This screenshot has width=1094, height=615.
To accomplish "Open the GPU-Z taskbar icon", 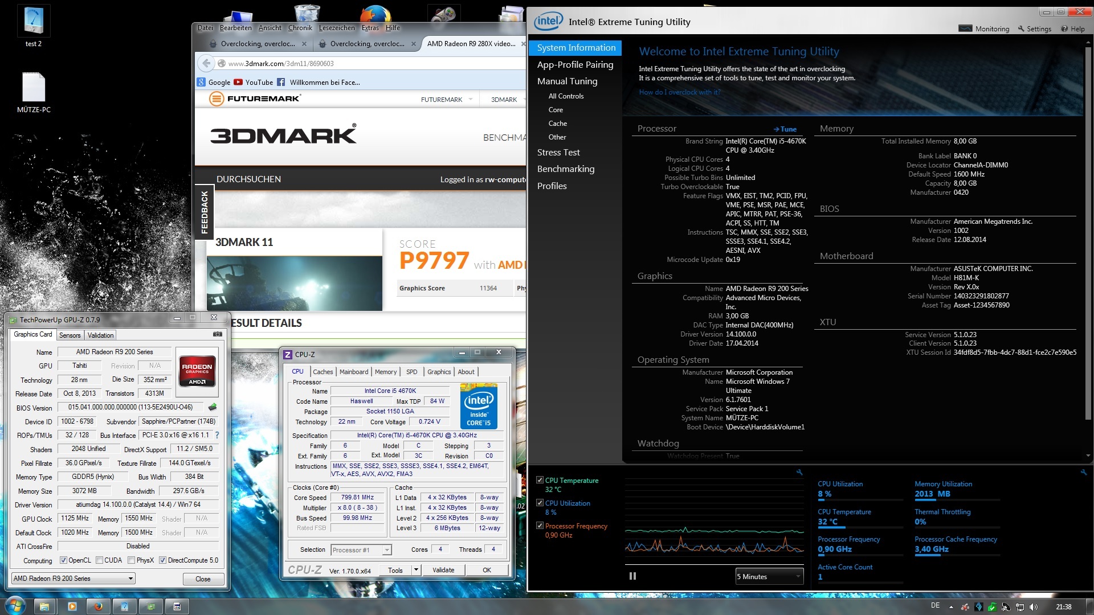I will point(151,606).
